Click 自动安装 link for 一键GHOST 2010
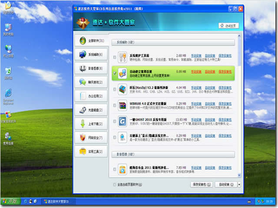Viewport: 278px width, 208px height. point(210,120)
